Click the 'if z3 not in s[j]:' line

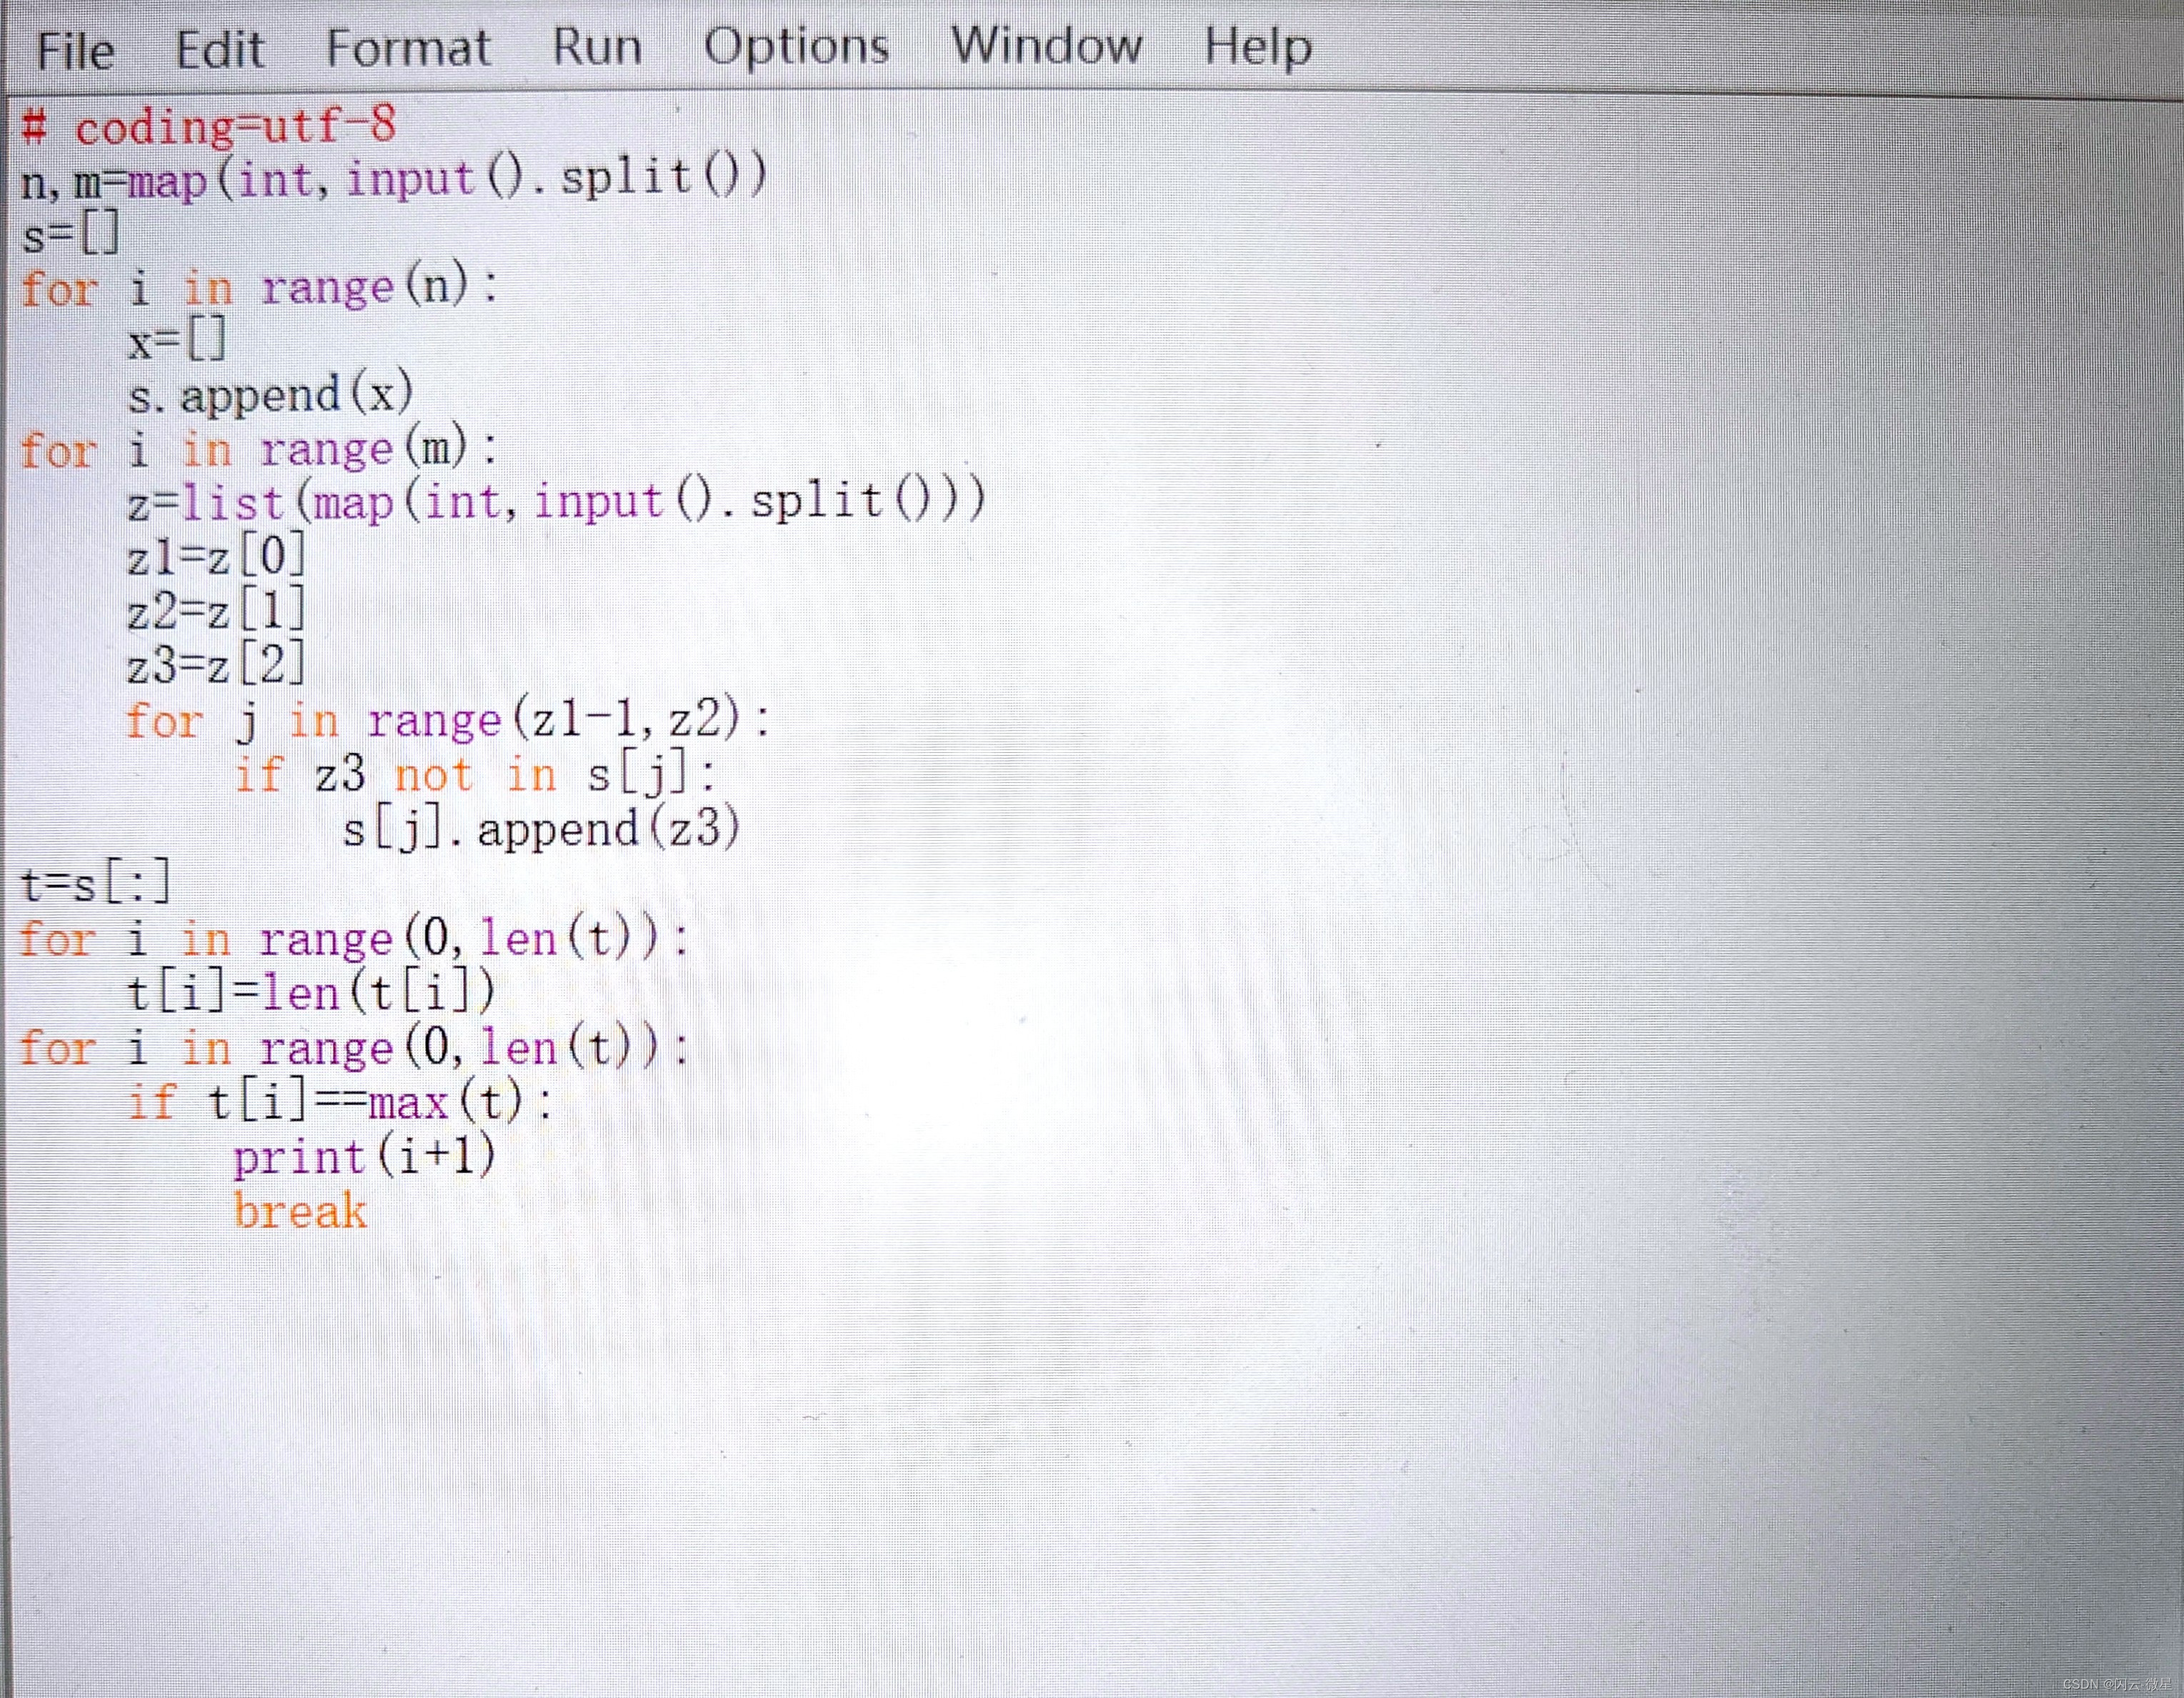476,775
